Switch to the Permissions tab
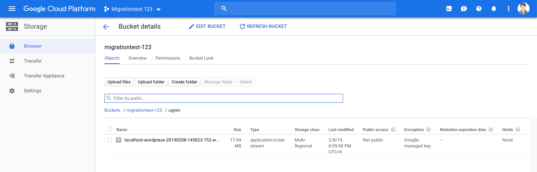This screenshot has height=172, width=537. [x=168, y=58]
